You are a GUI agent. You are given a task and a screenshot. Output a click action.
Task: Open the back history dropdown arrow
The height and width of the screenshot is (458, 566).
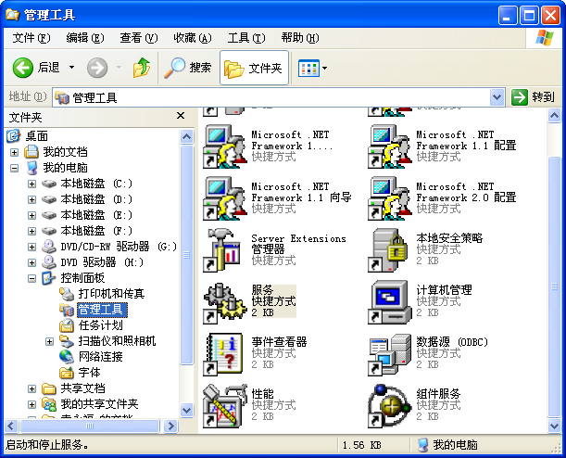72,67
